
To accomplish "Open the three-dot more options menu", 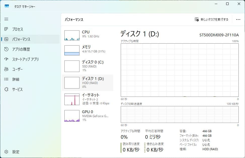I will [238, 19].
